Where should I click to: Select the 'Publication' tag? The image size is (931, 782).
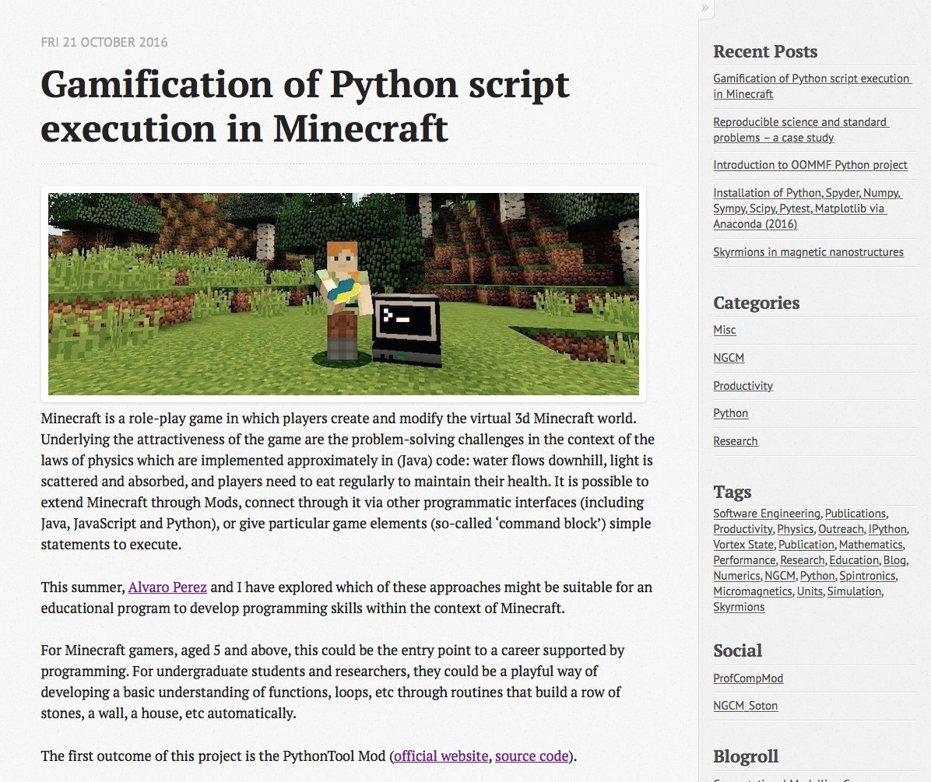click(x=806, y=544)
